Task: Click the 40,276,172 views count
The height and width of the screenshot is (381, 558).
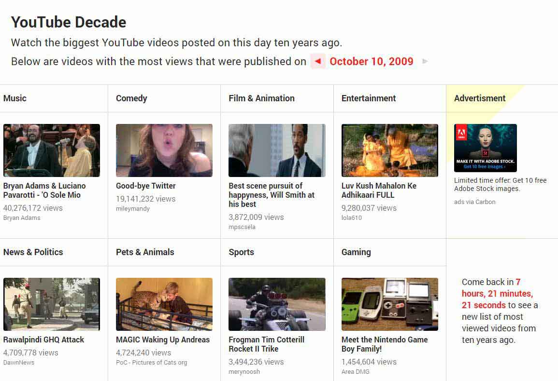Action: pos(33,208)
